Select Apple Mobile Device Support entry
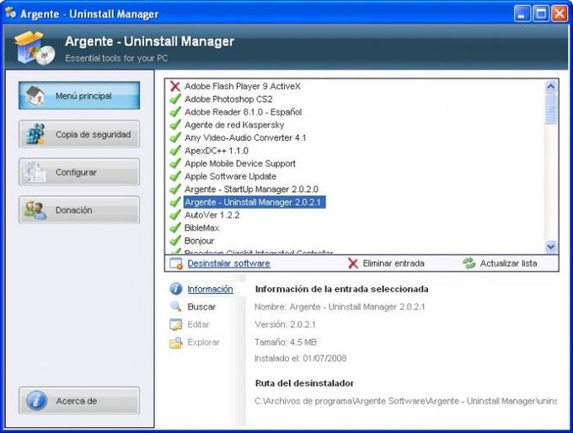The height and width of the screenshot is (433, 573). (239, 163)
